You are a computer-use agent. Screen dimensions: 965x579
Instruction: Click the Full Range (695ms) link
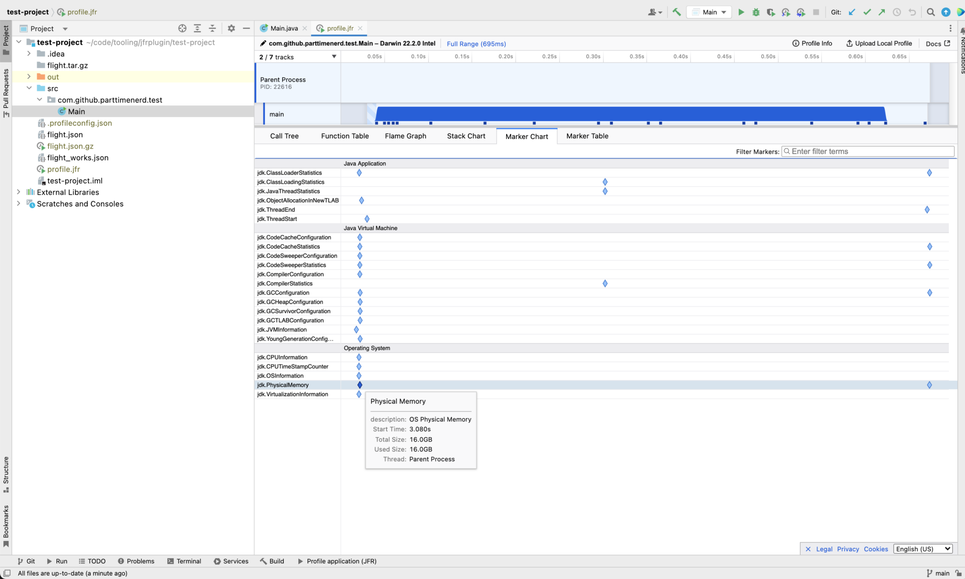coord(476,44)
